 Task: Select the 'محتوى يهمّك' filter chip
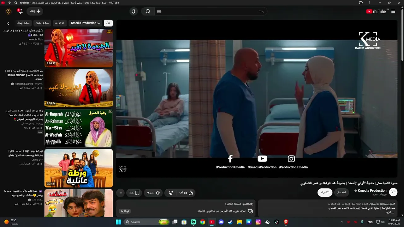(x=23, y=23)
